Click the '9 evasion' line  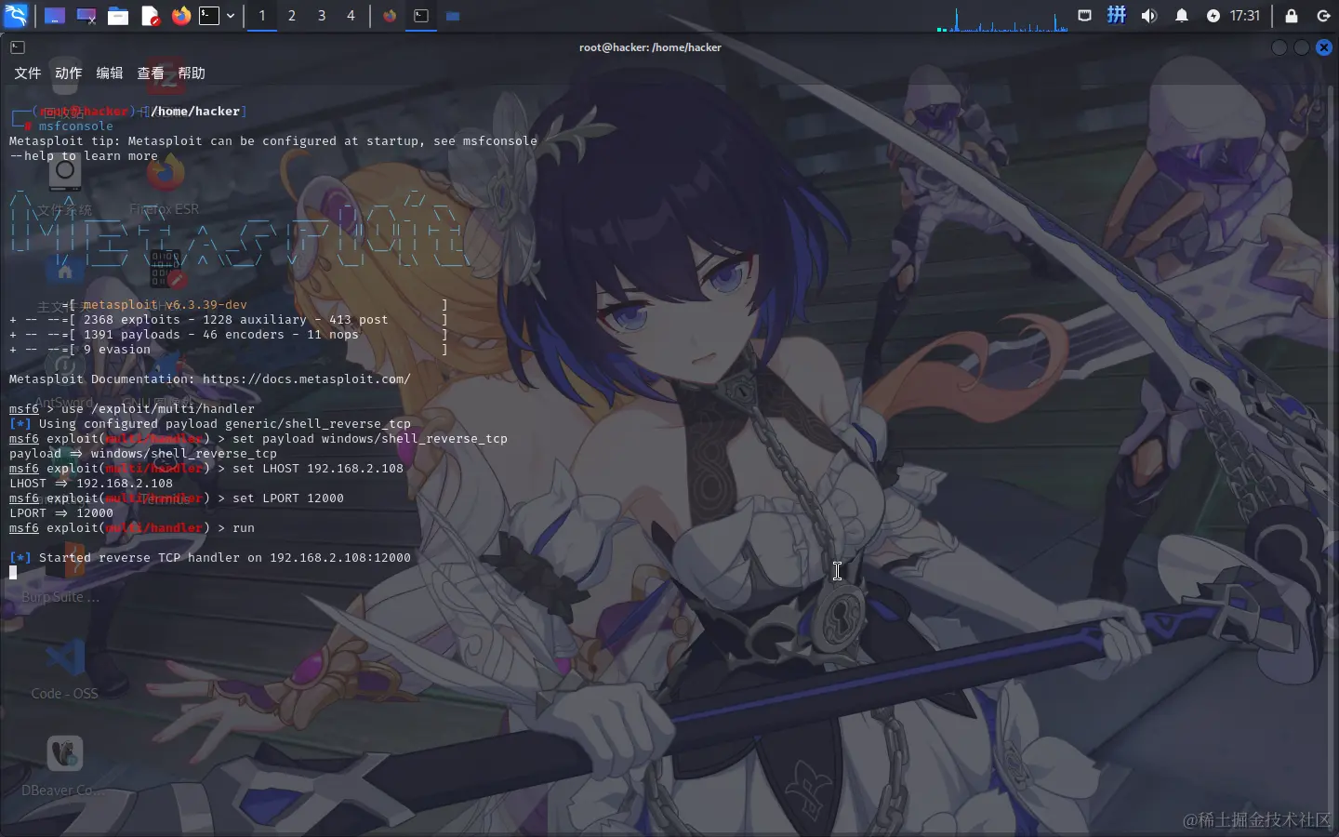point(117,350)
